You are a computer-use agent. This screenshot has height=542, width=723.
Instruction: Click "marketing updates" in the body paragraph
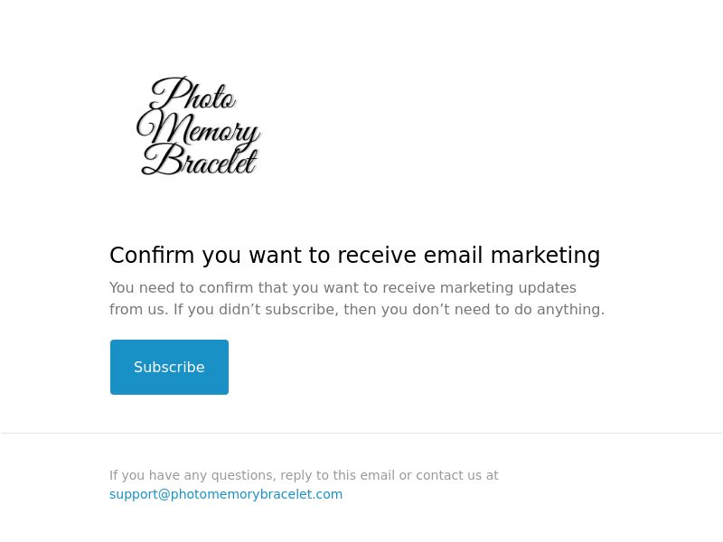coord(508,288)
